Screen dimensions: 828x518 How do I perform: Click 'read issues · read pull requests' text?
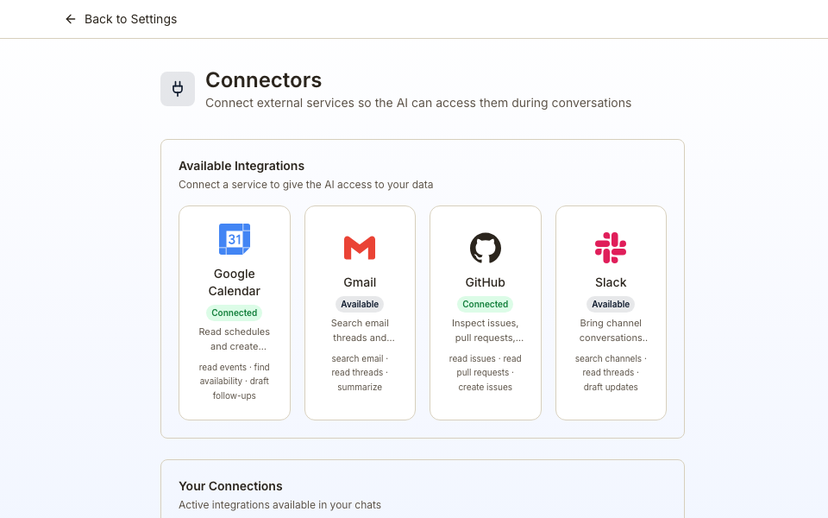(486, 373)
